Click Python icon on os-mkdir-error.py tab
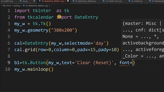The image size is (164, 92). (x=104, y=1)
